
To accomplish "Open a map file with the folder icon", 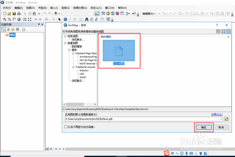I will pyautogui.click(x=9, y=14).
